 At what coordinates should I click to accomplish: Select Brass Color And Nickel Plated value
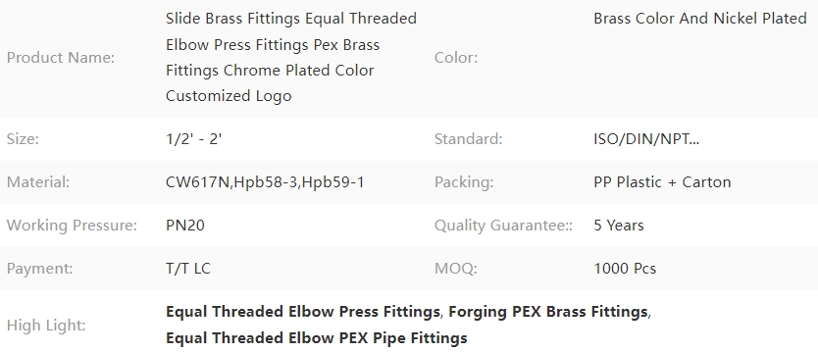(700, 19)
